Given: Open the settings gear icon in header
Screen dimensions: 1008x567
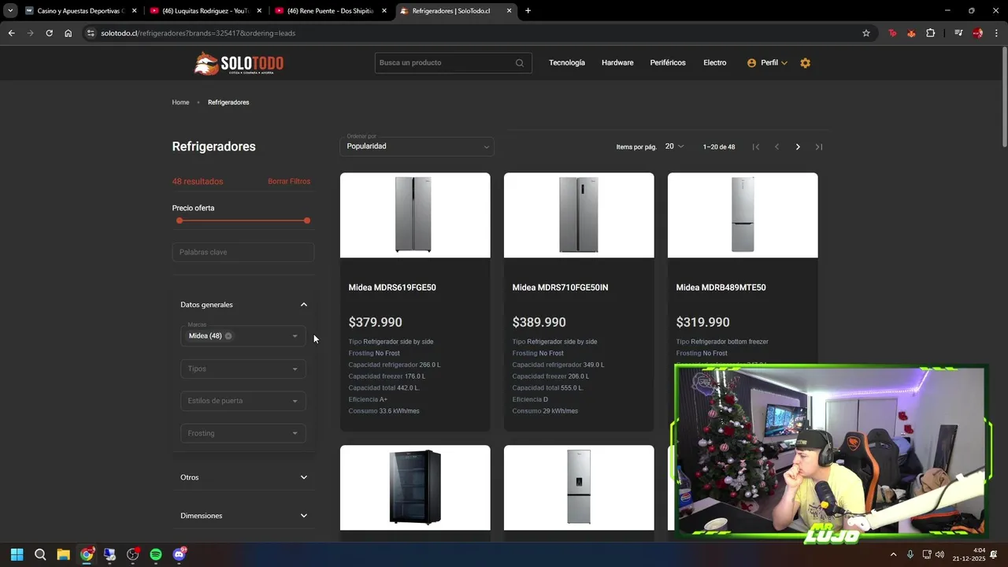Looking at the screenshot, I should point(805,63).
